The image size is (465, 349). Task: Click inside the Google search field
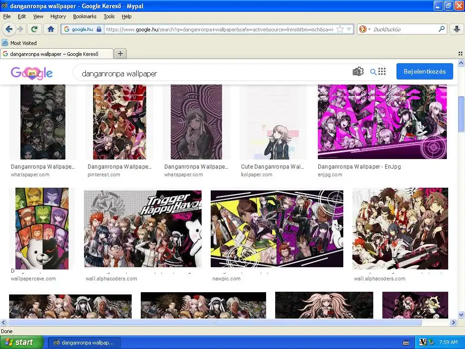(213, 73)
